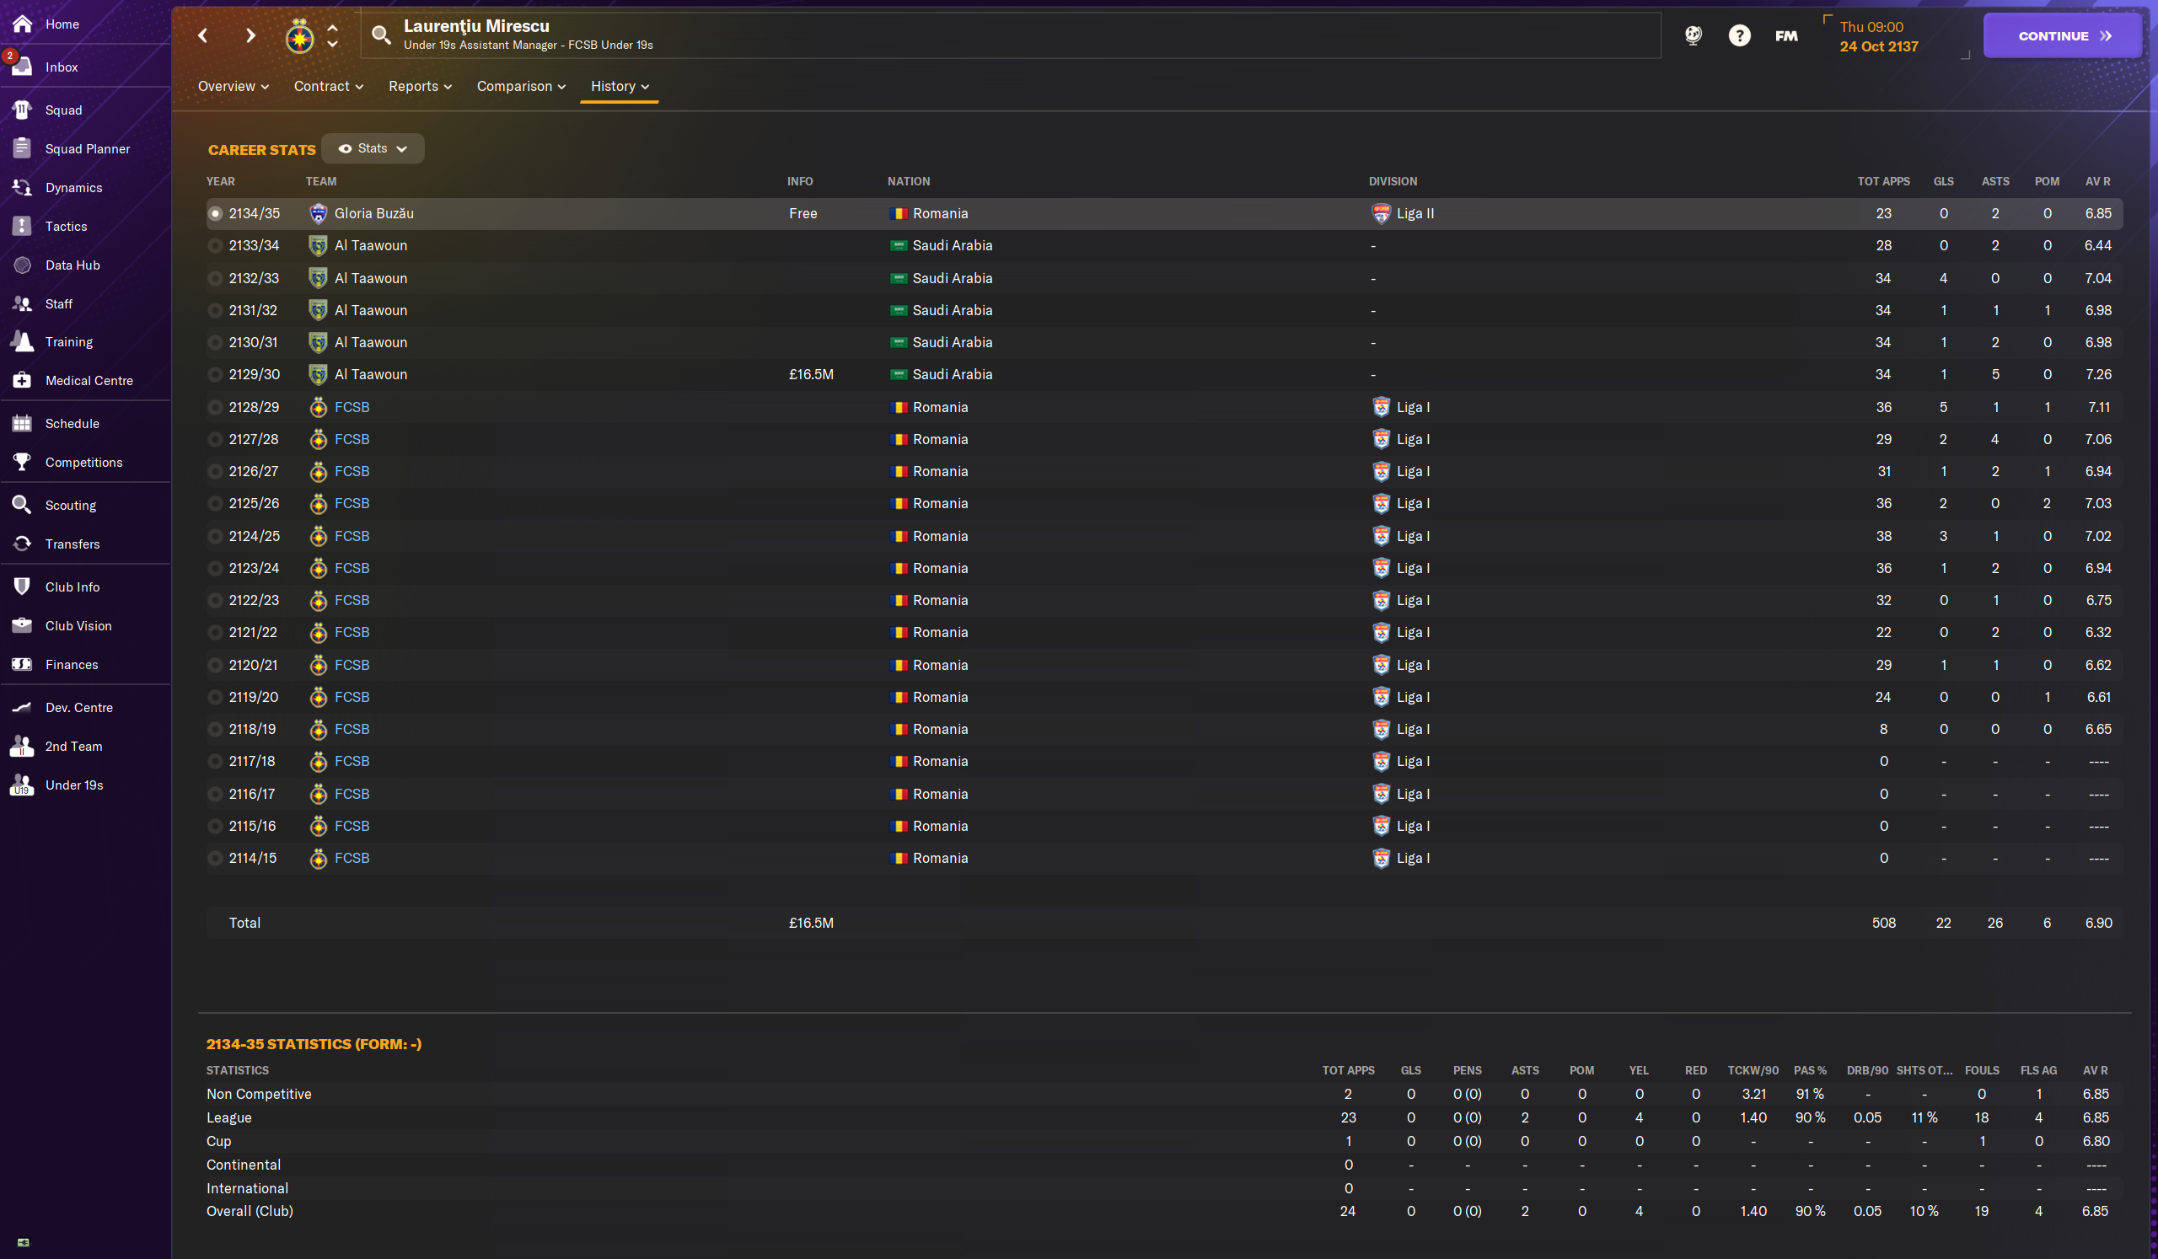Go back with left arrow
The width and height of the screenshot is (2158, 1259).
203,35
